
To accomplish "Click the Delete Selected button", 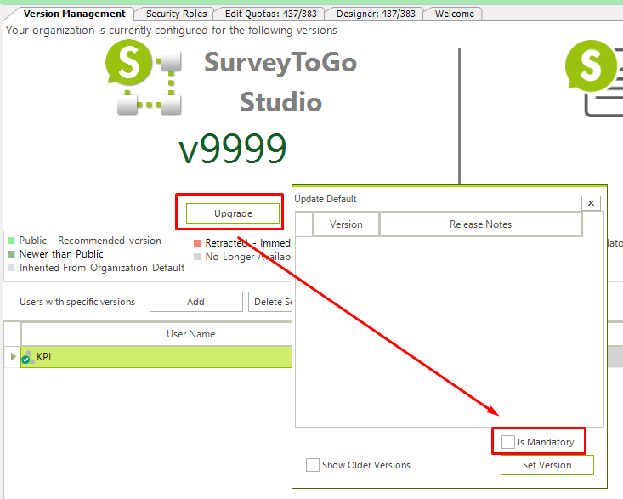I will (270, 302).
